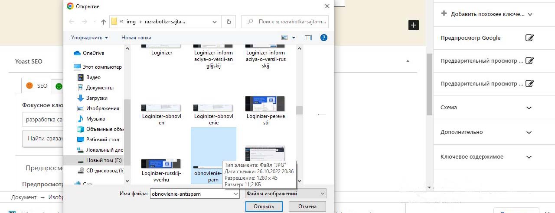
Task: Expand the Дополнительно section
Action: click(x=529, y=132)
